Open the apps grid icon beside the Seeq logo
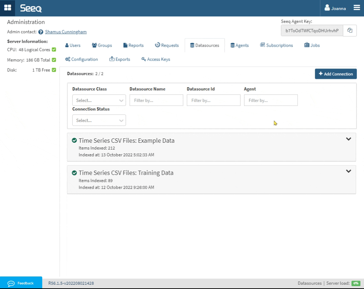Image resolution: width=364 pixels, height=289 pixels. pyautogui.click(x=7, y=8)
